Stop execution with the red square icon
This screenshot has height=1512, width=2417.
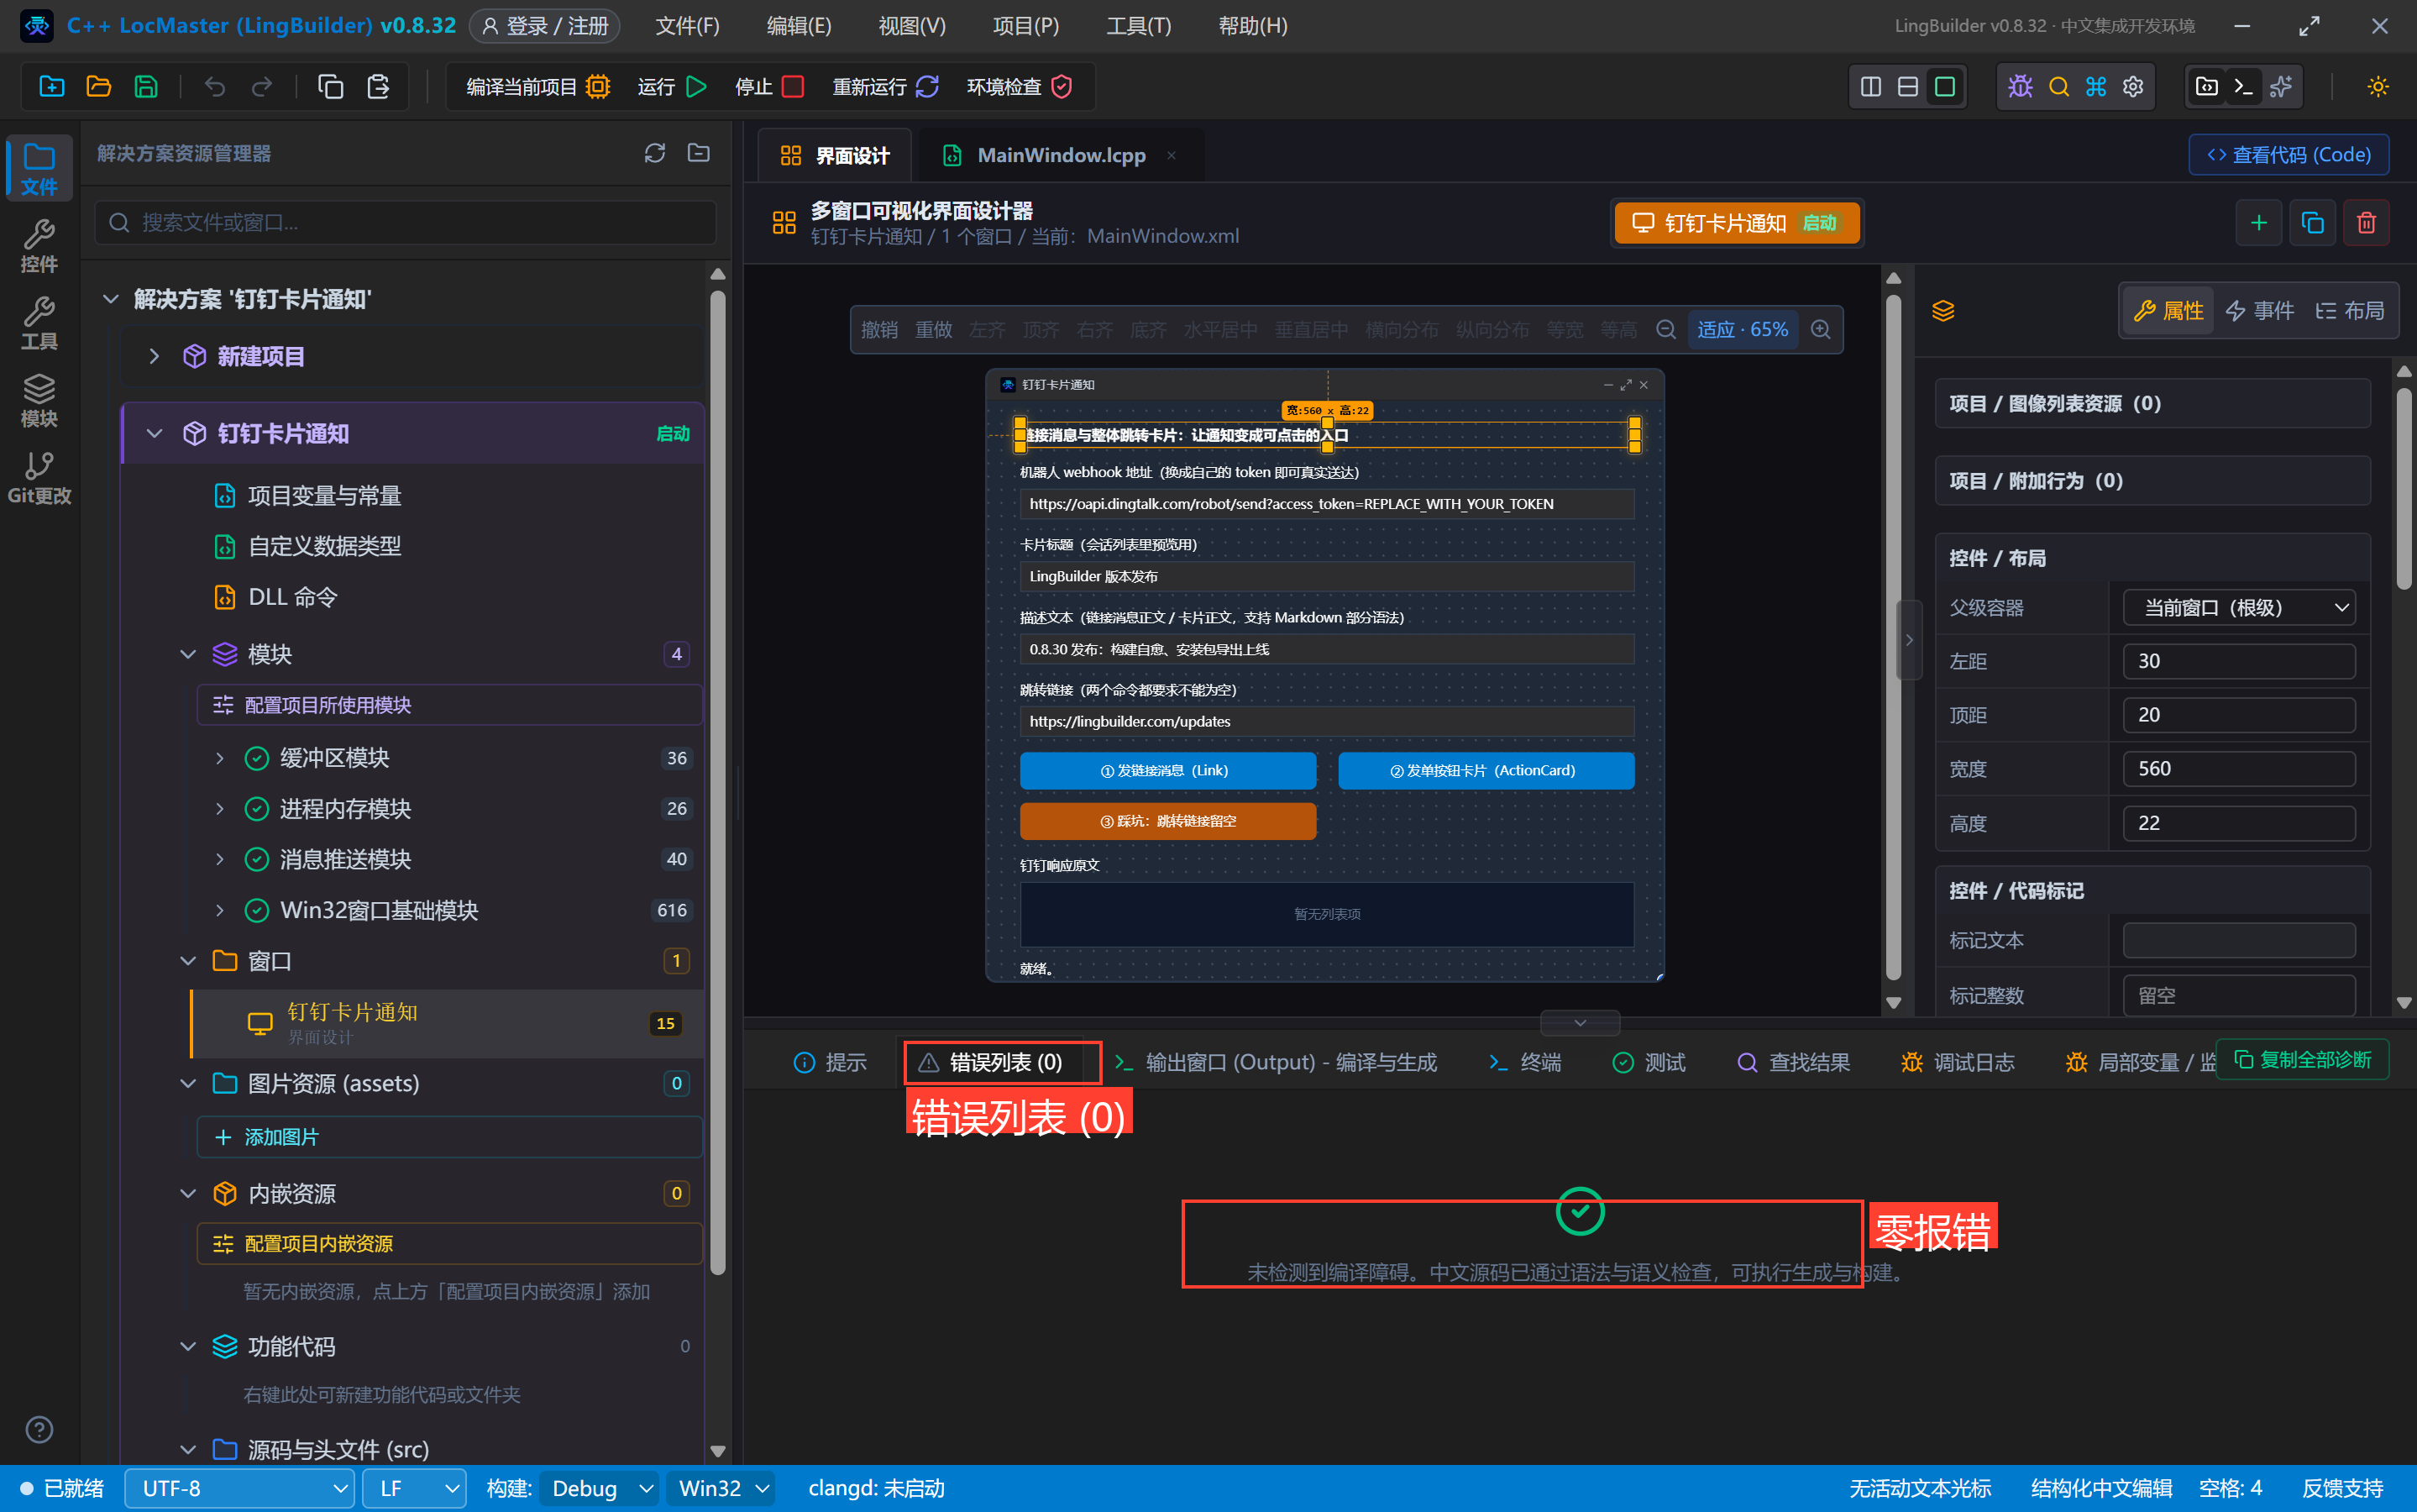(793, 87)
